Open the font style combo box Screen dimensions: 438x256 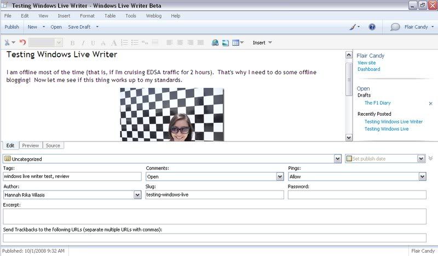pyautogui.click(x=45, y=43)
